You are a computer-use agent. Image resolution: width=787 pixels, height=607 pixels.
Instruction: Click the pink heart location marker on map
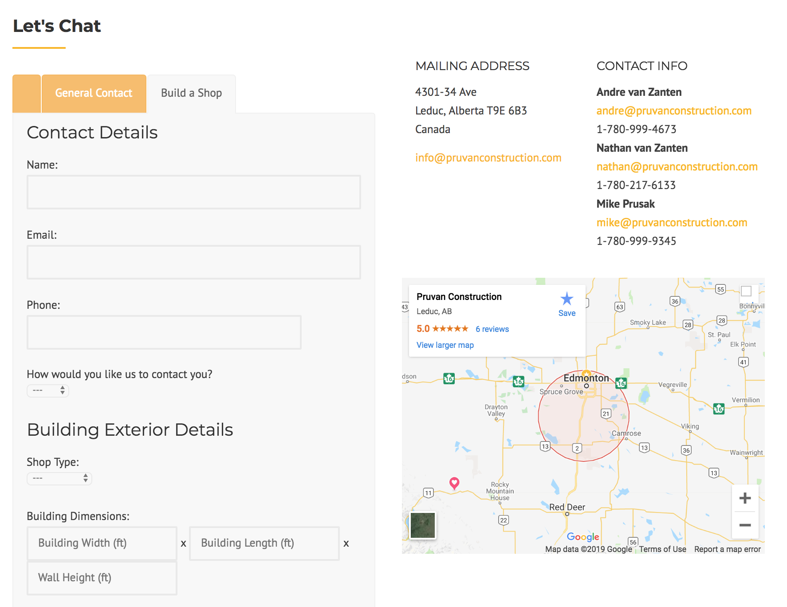pyautogui.click(x=454, y=482)
